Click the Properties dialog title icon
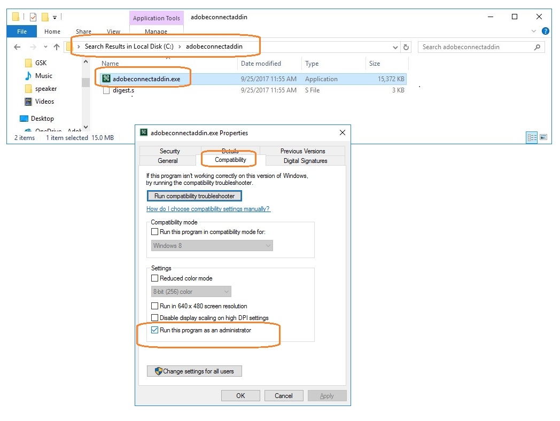This screenshot has height=421, width=560. click(x=144, y=132)
